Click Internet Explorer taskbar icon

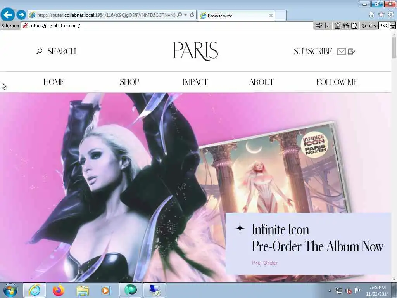35,290
